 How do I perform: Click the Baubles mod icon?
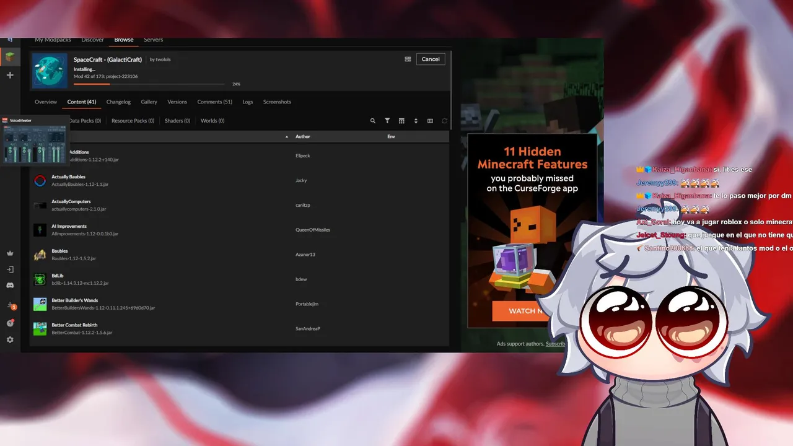click(x=40, y=255)
